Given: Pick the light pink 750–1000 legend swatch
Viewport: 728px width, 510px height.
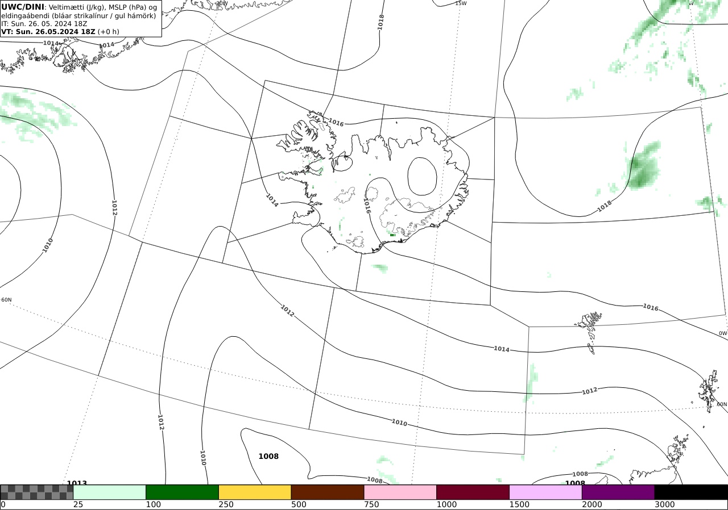Looking at the screenshot, I should (x=400, y=492).
